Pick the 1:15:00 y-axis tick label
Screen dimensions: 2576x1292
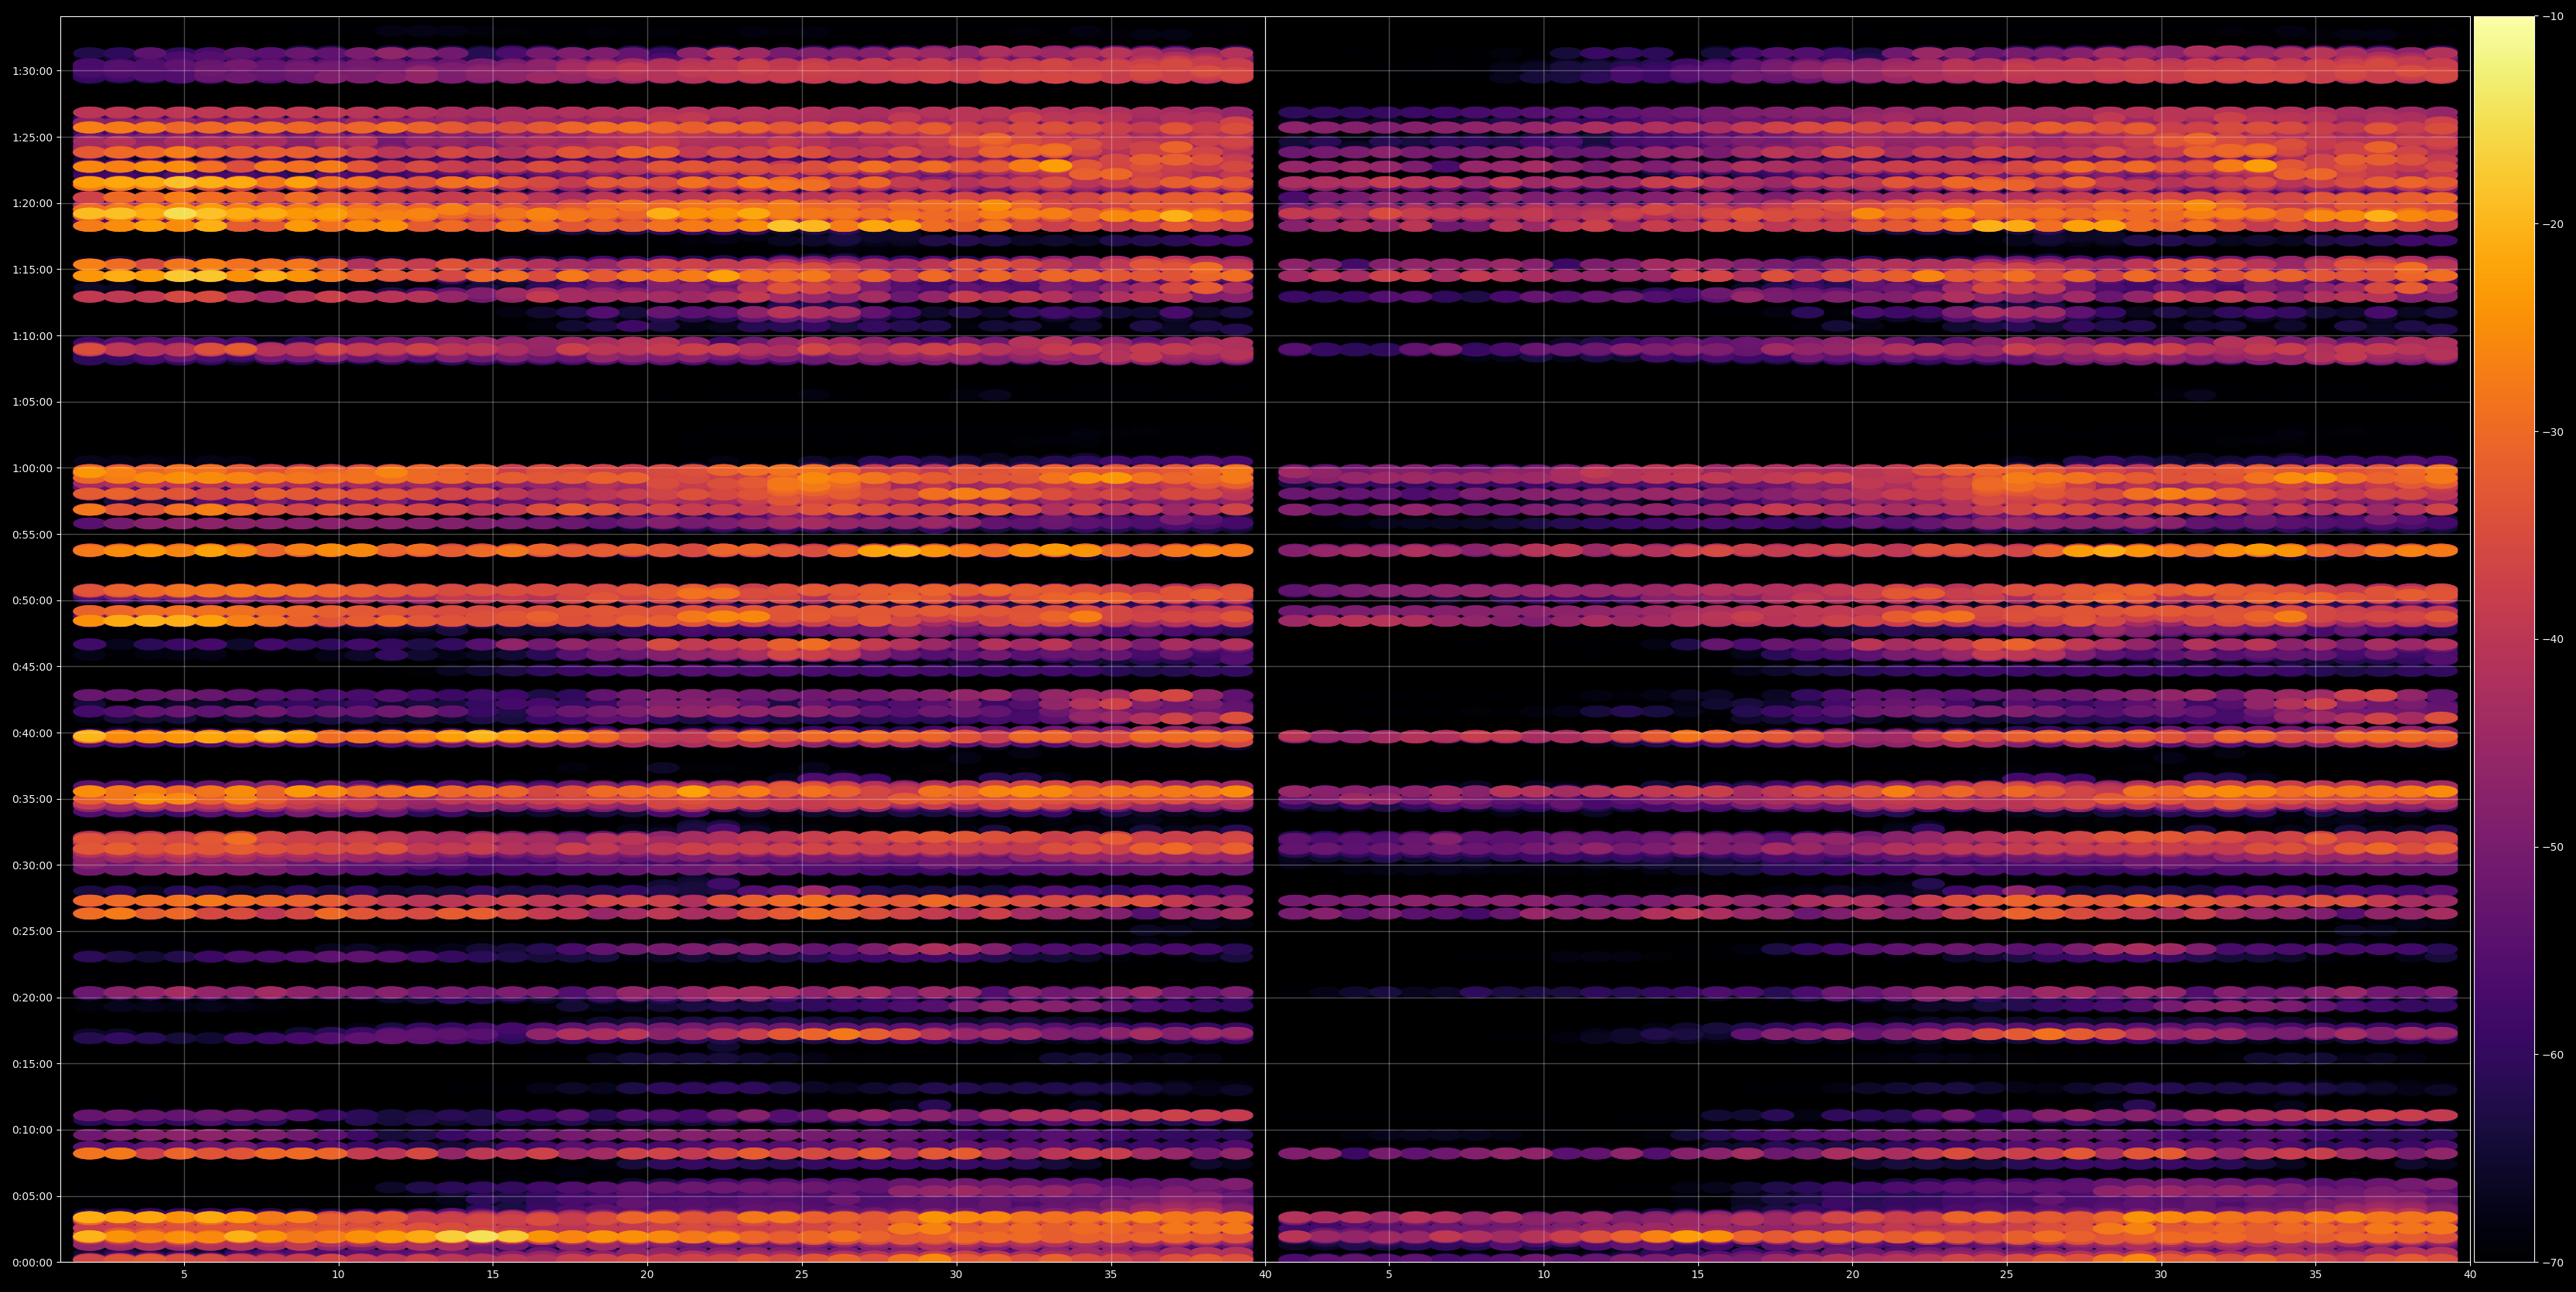point(33,270)
